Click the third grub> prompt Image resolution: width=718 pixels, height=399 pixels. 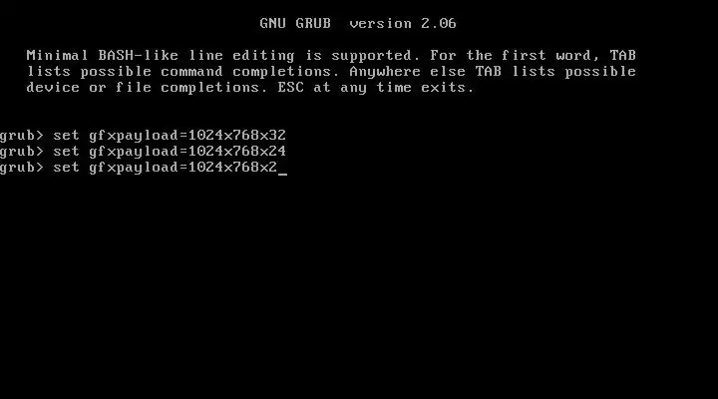[22, 169]
